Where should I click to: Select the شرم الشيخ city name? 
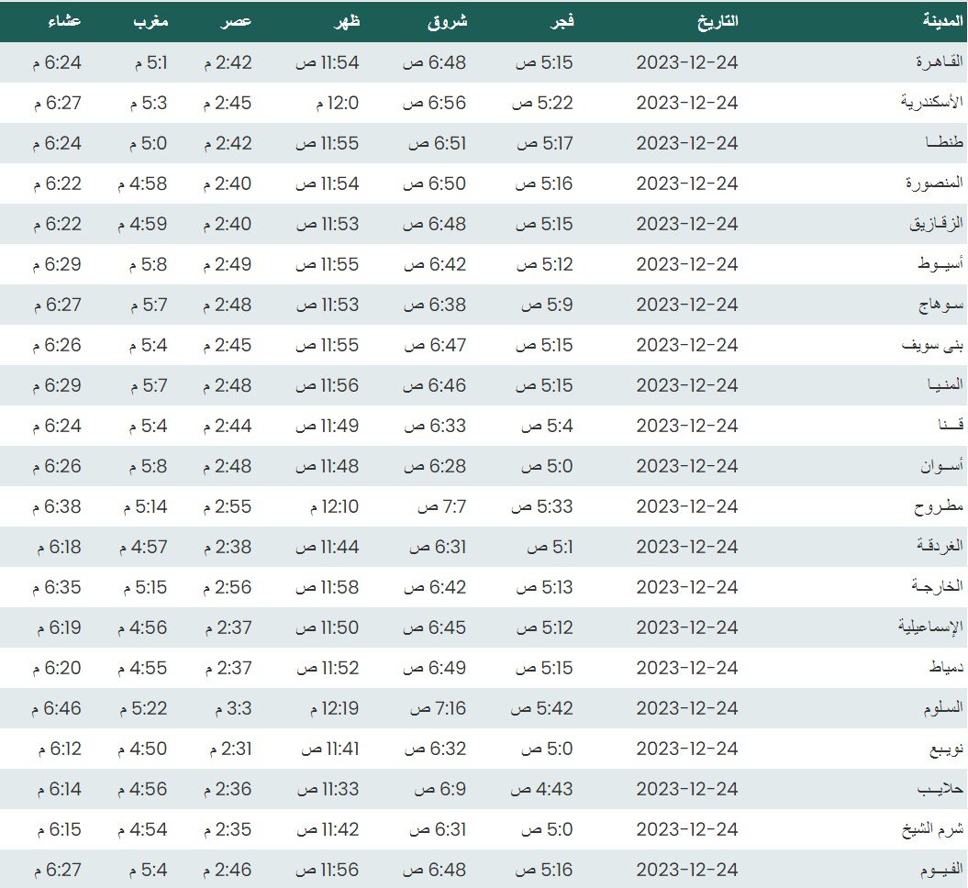[933, 829]
